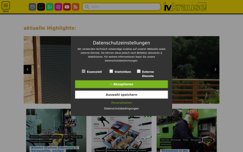This screenshot has height=152, width=243.
Task: Open the Datenschutzbedingungen link
Action: pyautogui.click(x=122, y=108)
